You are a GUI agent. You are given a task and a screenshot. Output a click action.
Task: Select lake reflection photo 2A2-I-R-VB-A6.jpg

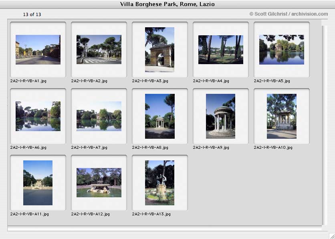(38, 116)
